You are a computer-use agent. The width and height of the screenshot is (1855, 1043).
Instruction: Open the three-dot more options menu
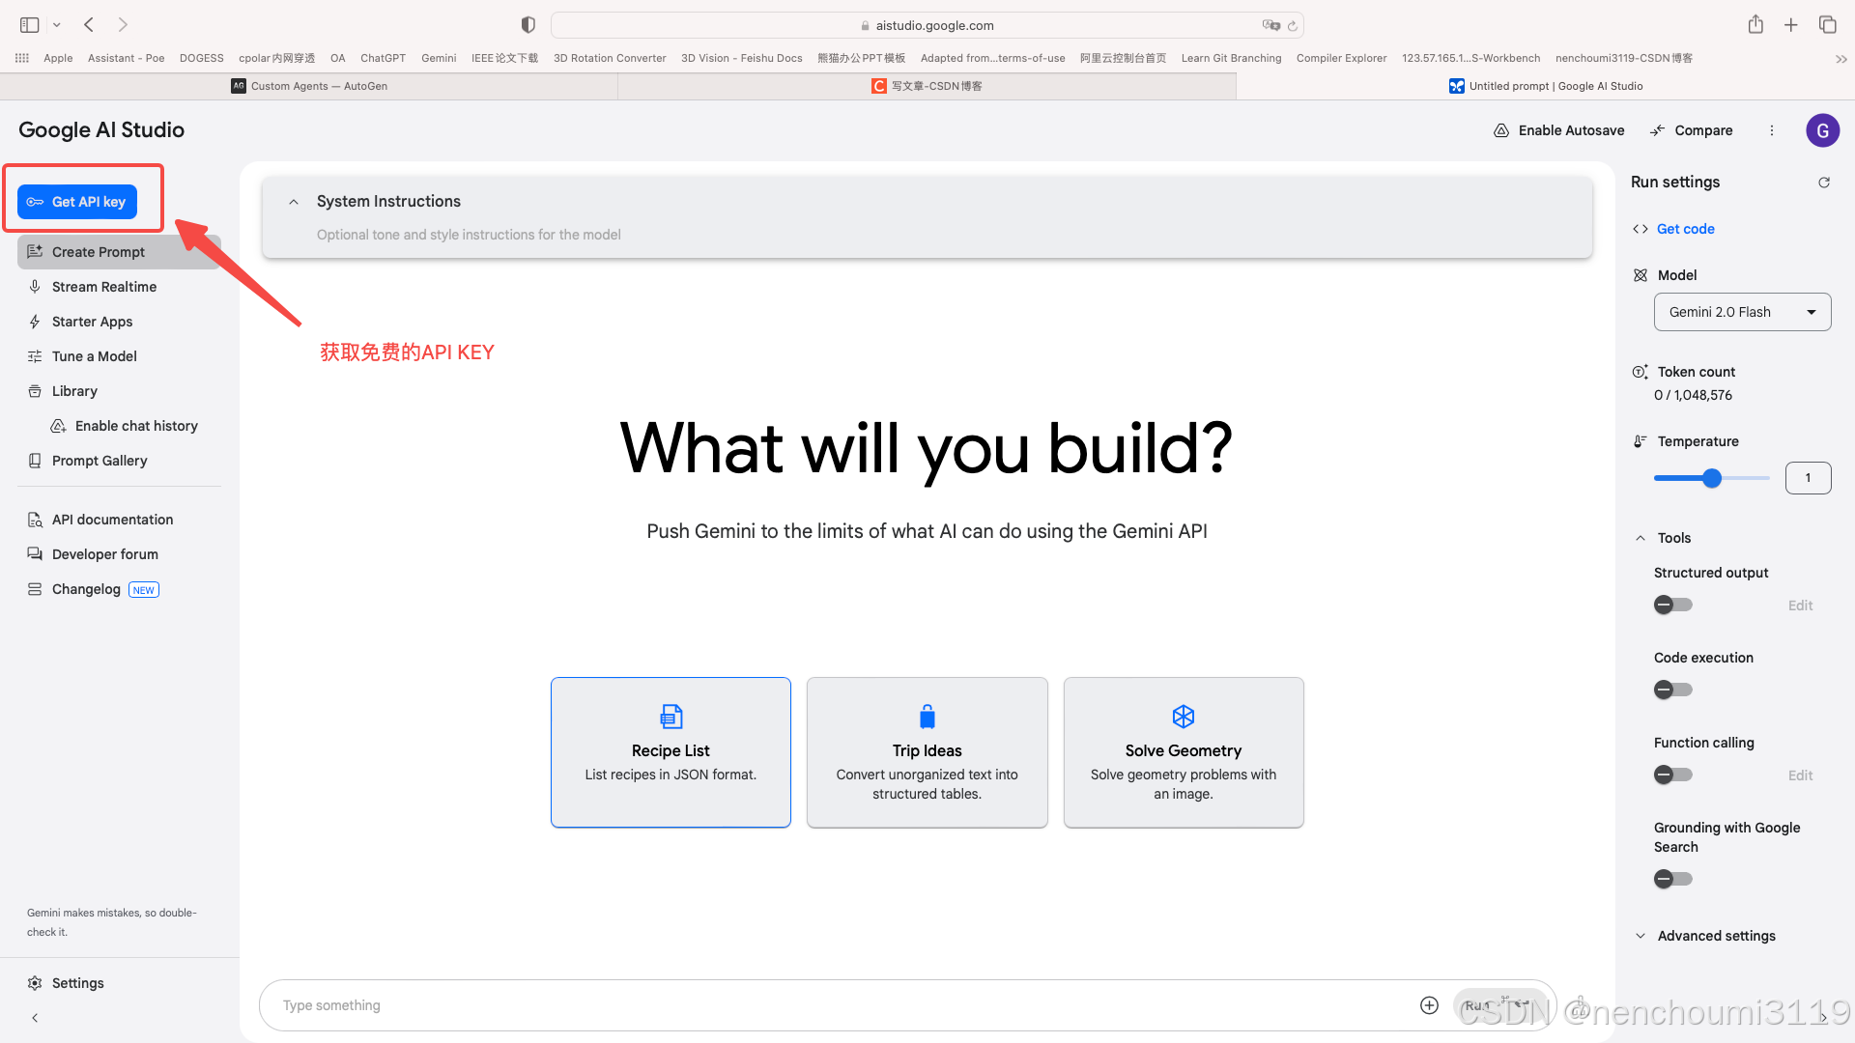click(x=1772, y=130)
